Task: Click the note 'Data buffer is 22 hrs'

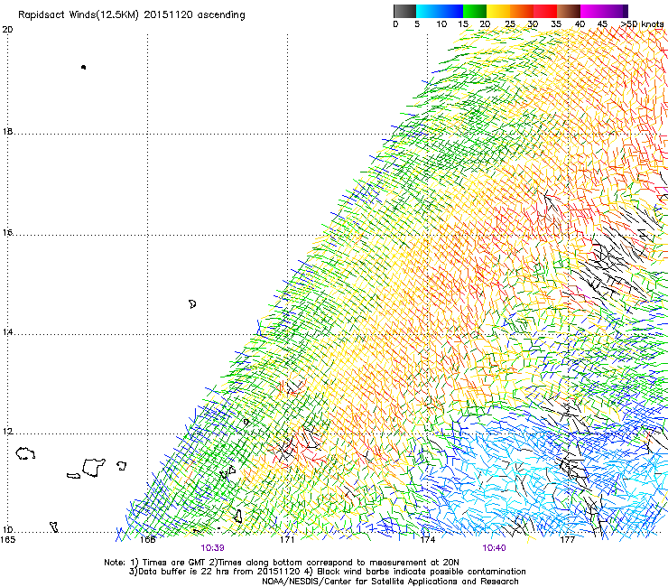Action: click(184, 572)
